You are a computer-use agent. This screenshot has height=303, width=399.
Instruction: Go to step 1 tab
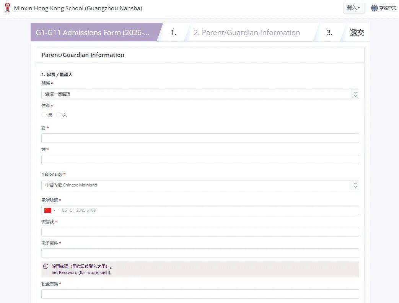tap(173, 32)
